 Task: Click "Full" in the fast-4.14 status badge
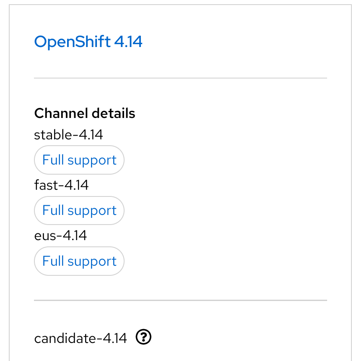(x=53, y=210)
